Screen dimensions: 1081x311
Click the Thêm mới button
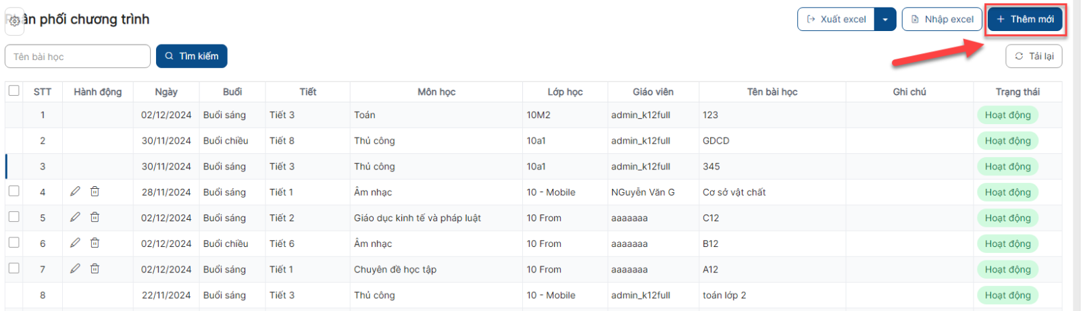click(1025, 20)
